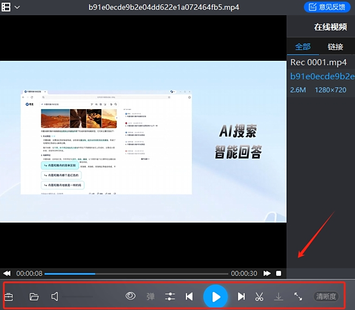The width and height of the screenshot is (355, 310).
Task: Enter fullscreen with the expand arrows icon
Action: coord(298,296)
